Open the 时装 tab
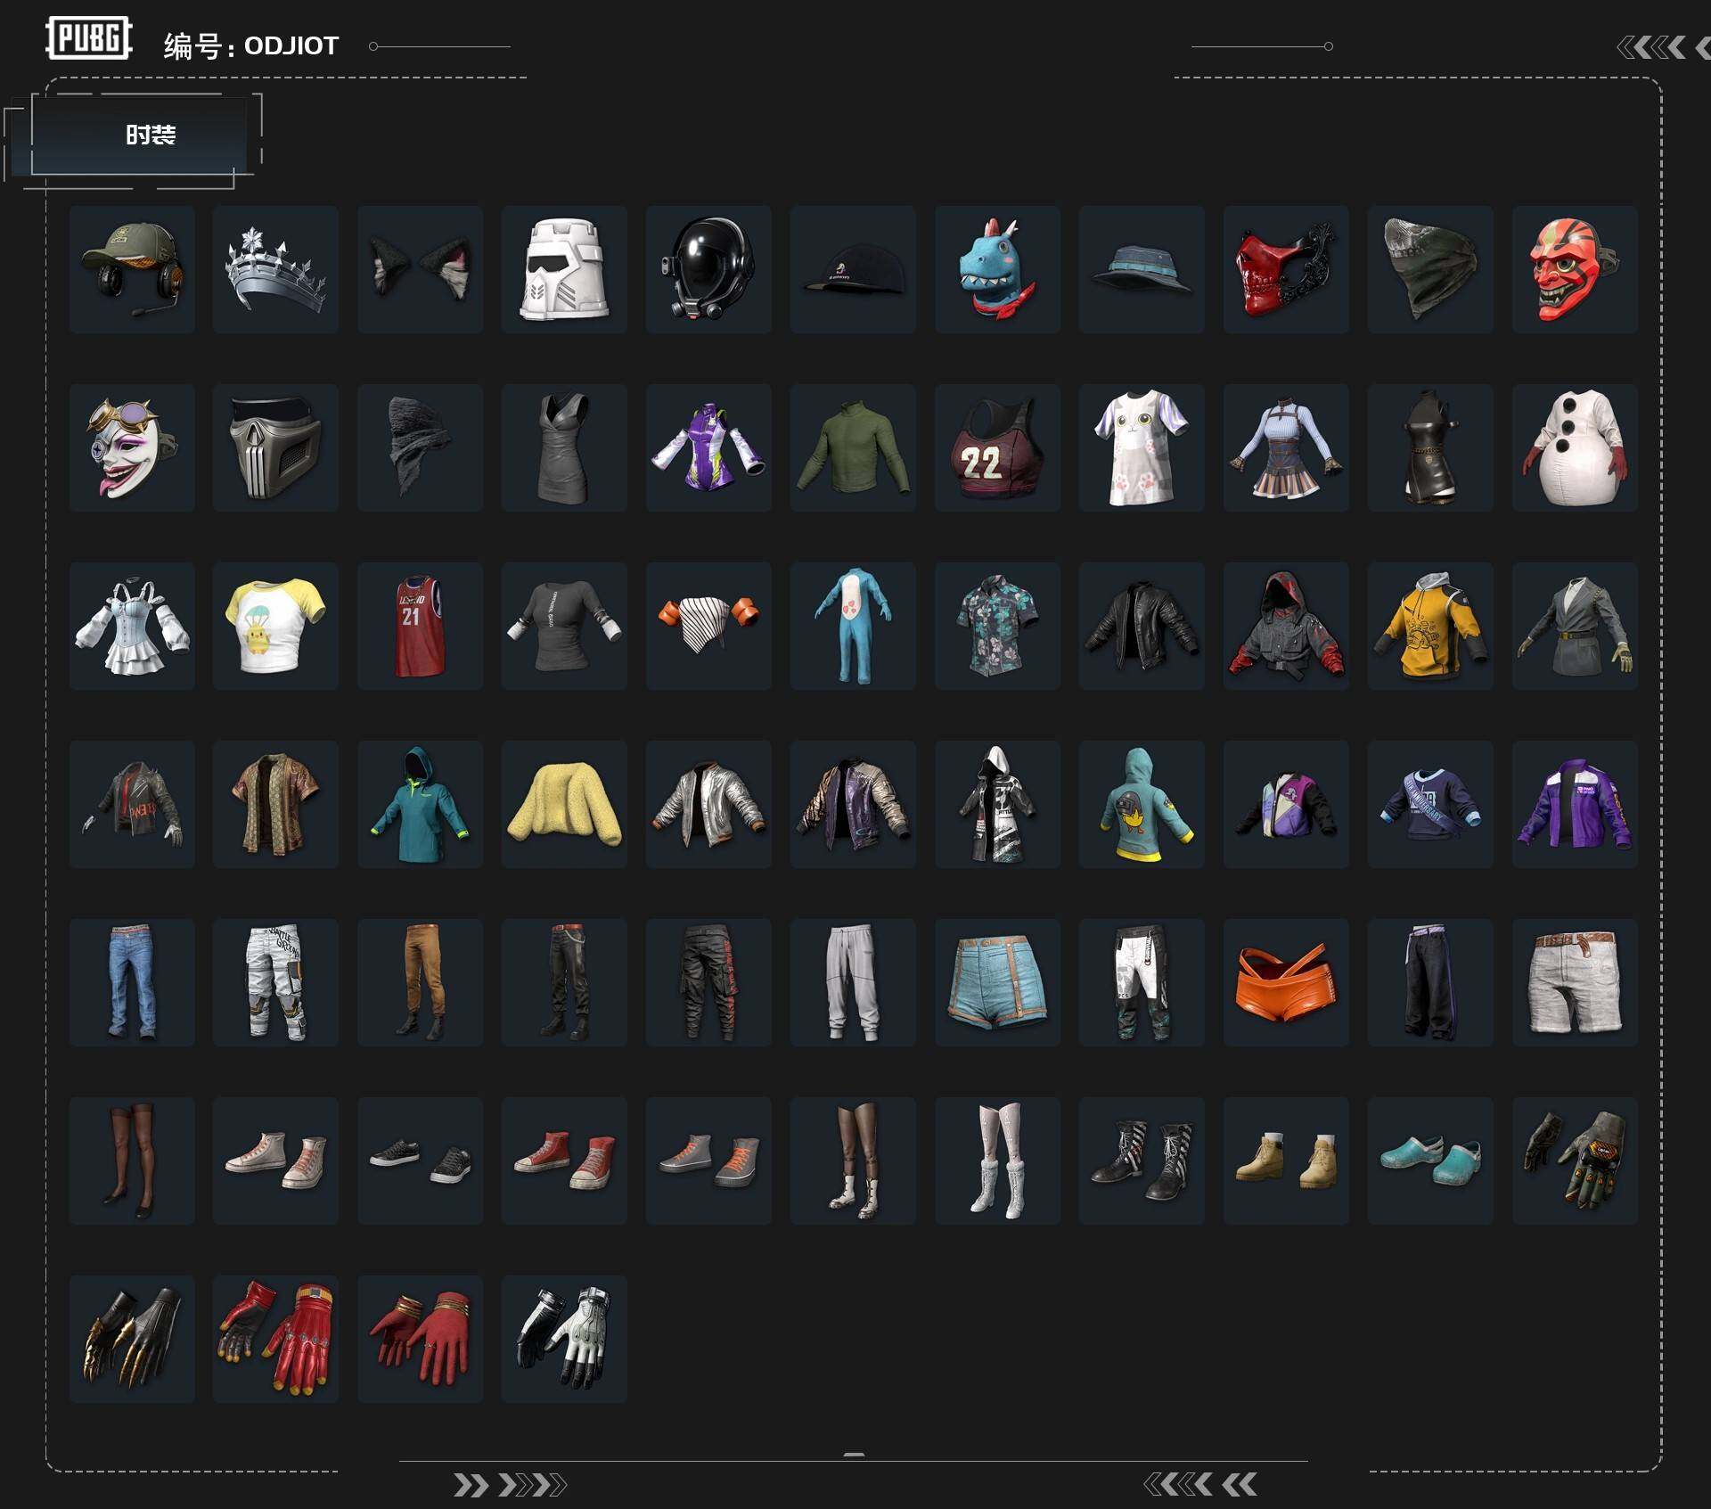The image size is (1711, 1509). pos(140,135)
